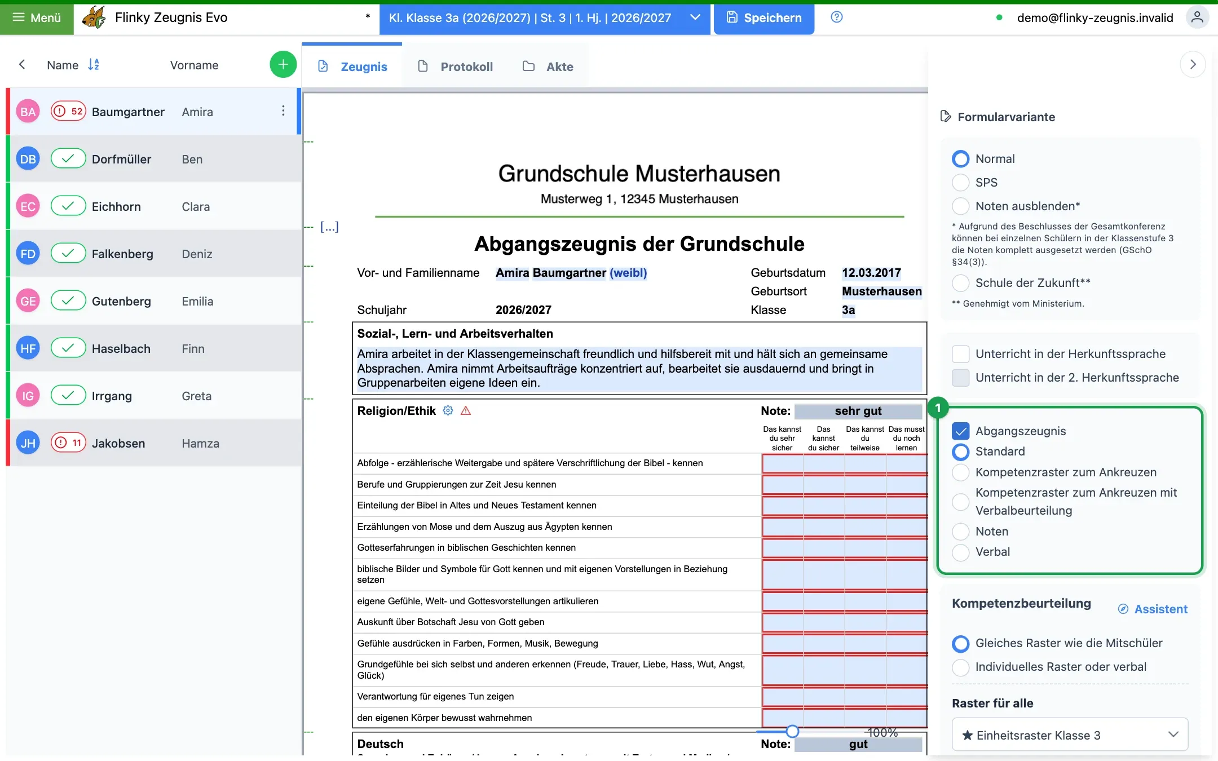Click the Speichern save button
The width and height of the screenshot is (1218, 761).
pos(764,18)
